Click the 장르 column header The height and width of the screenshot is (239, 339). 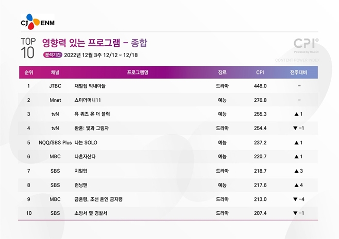(222, 72)
